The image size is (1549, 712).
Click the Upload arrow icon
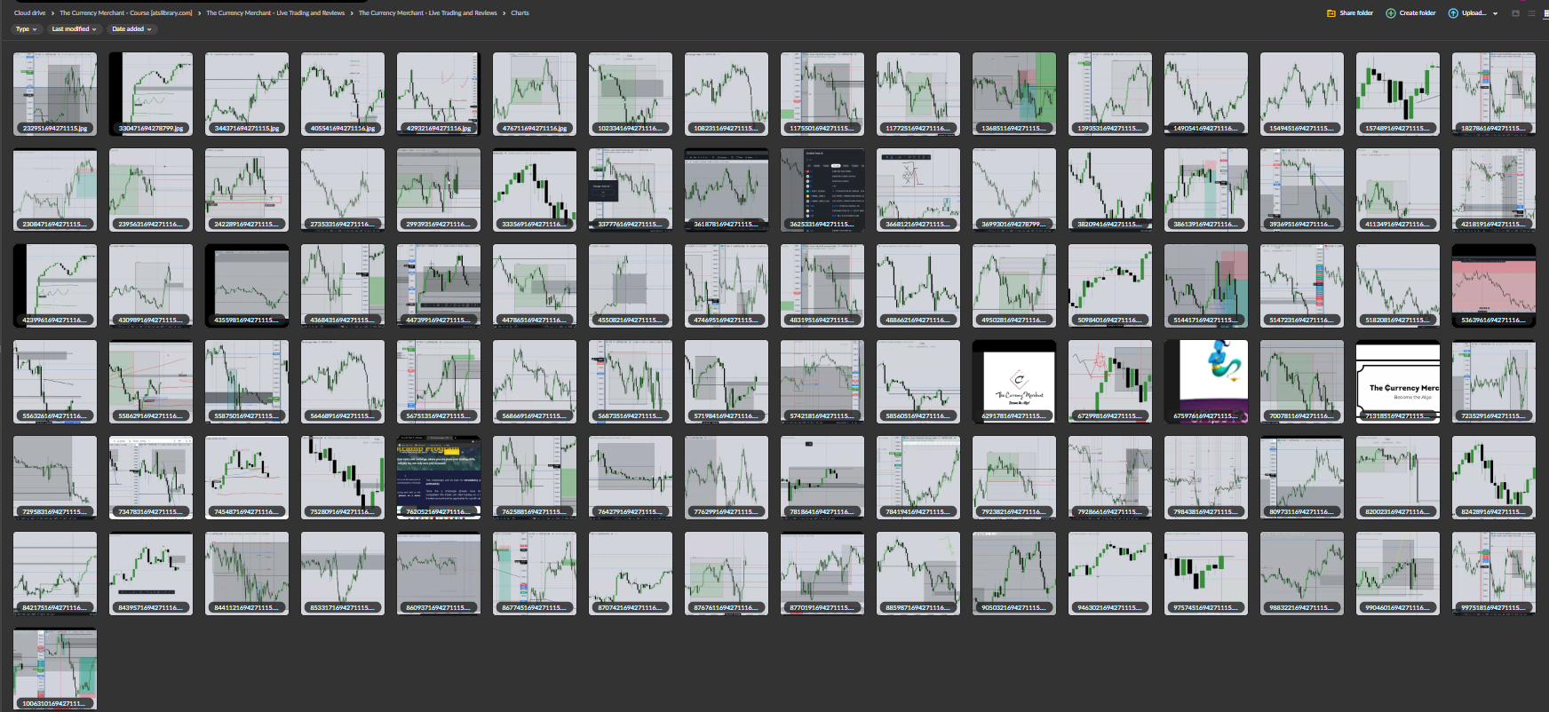(1453, 13)
